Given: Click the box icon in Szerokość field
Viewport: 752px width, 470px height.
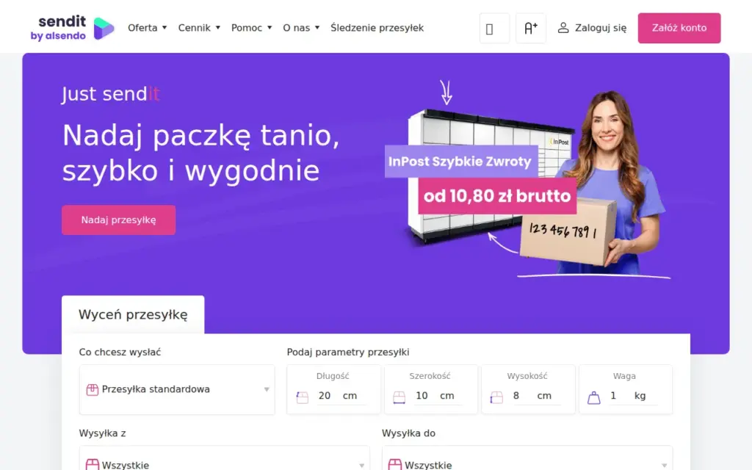Looking at the screenshot, I should [x=399, y=397].
